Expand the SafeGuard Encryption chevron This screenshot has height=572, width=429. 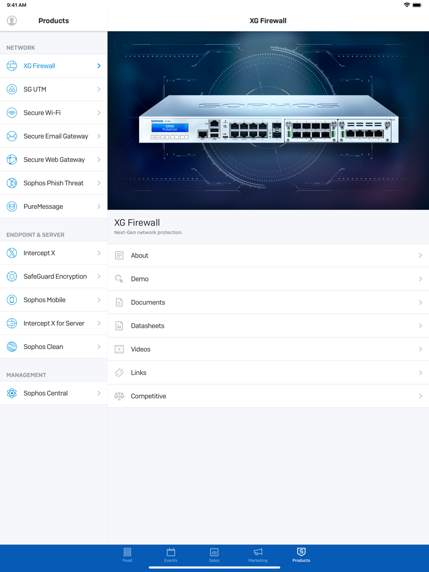point(99,277)
